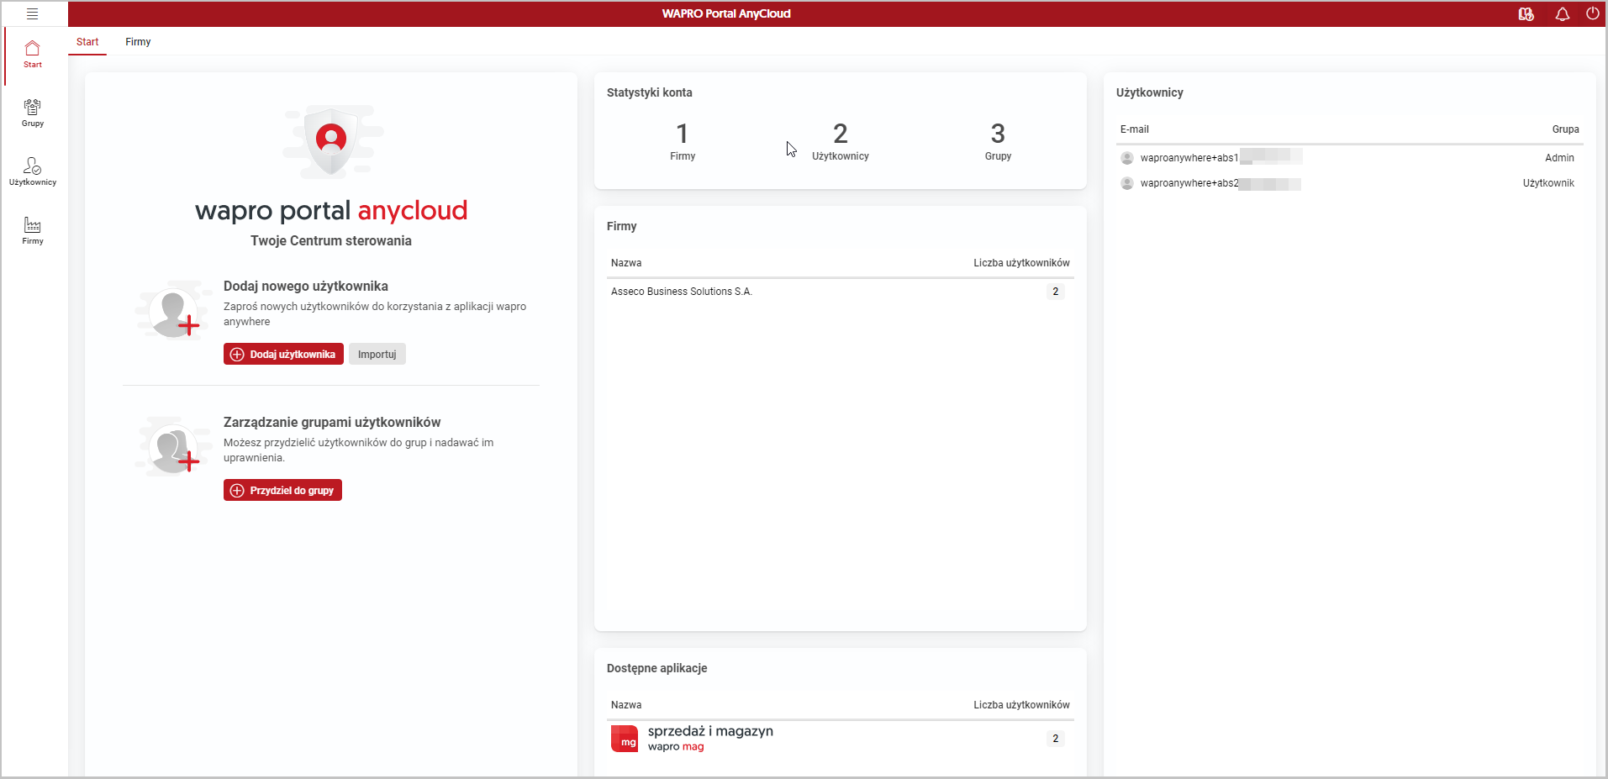Click the Dostępne aplikacje heading

(x=657, y=668)
